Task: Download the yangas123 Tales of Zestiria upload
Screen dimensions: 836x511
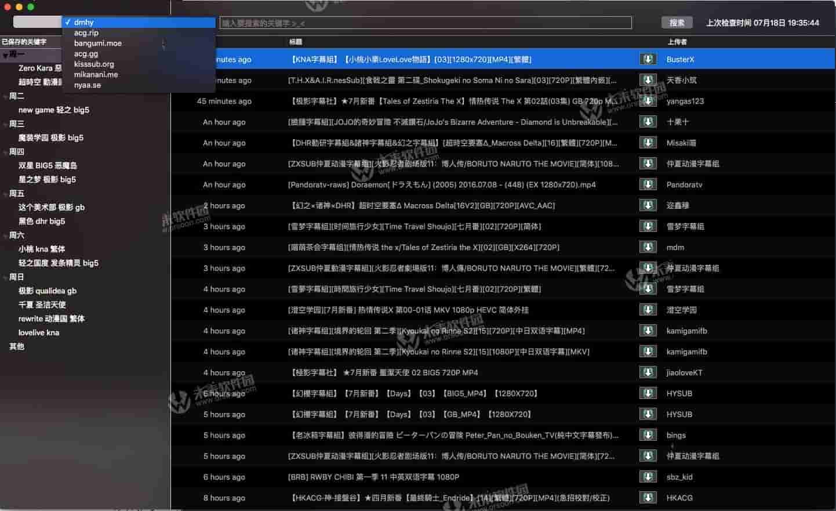Action: tap(648, 101)
